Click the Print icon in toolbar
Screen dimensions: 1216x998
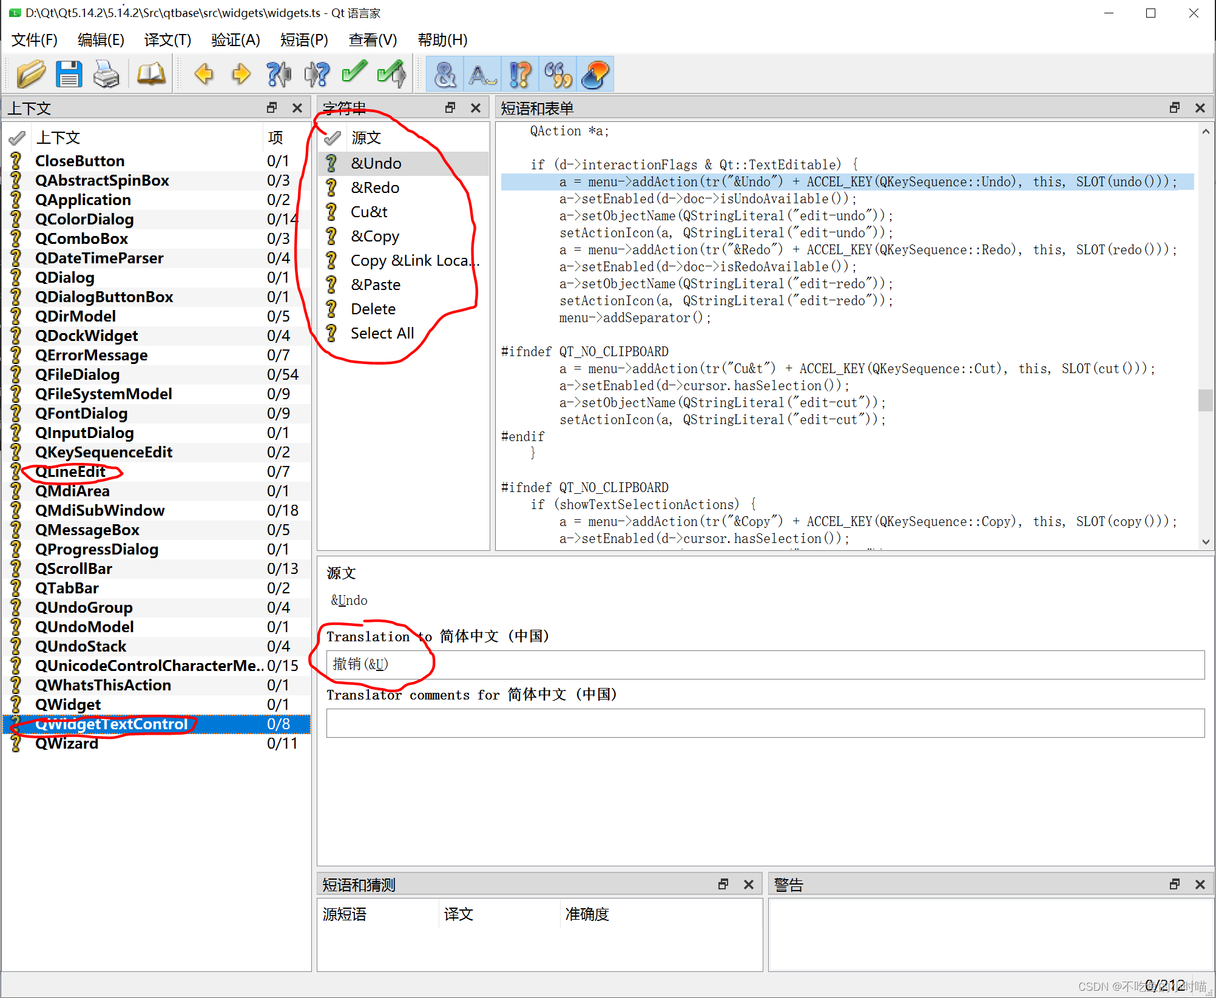(x=106, y=74)
